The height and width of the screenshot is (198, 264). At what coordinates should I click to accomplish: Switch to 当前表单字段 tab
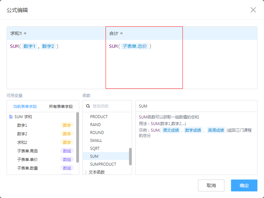(25, 107)
